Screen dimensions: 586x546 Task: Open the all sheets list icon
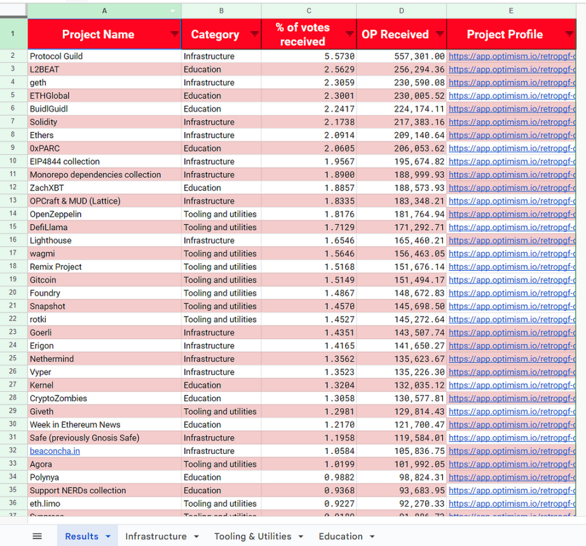(x=37, y=536)
